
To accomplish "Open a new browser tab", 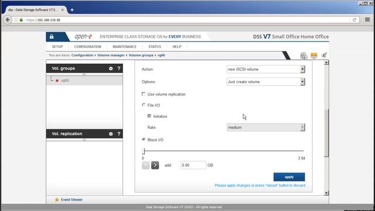I will (x=72, y=10).
